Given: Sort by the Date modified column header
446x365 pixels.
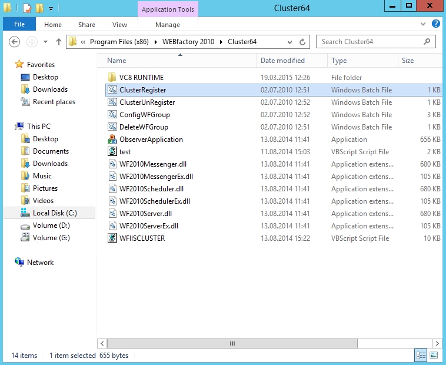Looking at the screenshot, I should coord(292,60).
